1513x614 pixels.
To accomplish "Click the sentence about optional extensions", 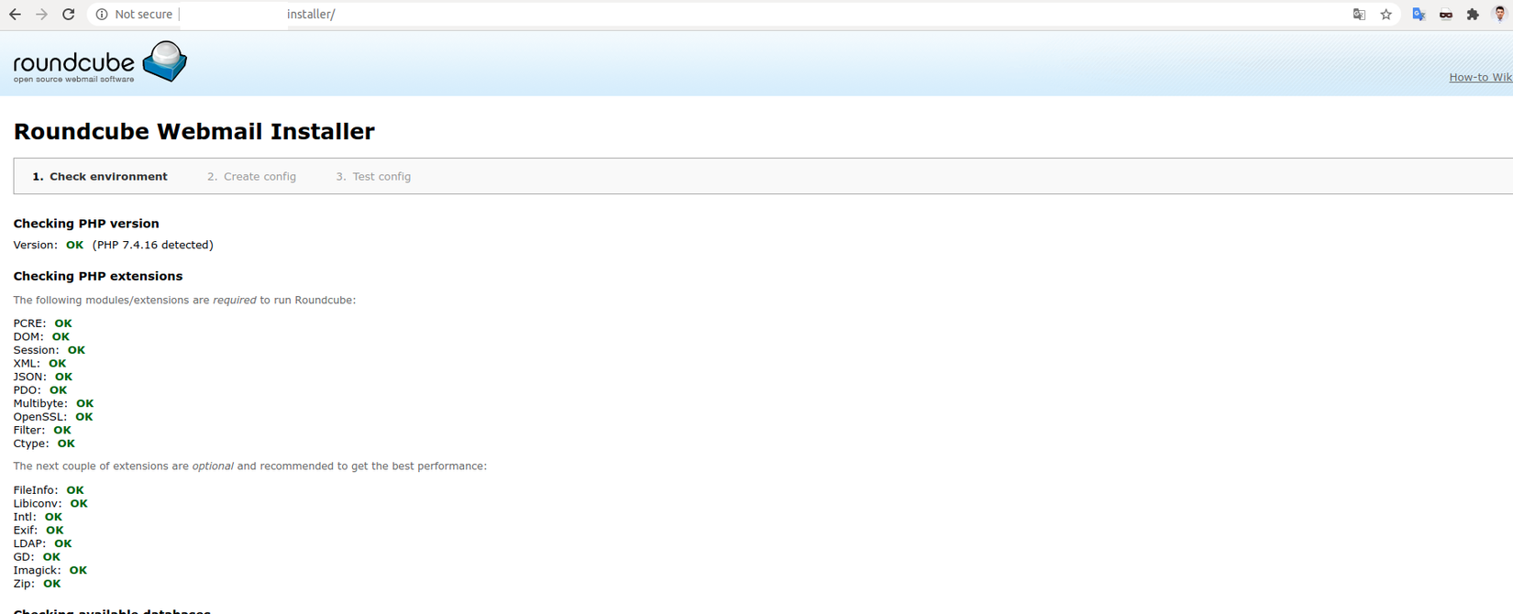I will click(x=249, y=466).
